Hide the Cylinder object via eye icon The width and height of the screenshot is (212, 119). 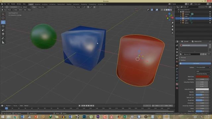coord(210,19)
